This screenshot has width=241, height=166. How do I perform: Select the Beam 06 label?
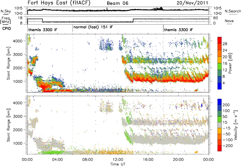[x=117, y=3]
